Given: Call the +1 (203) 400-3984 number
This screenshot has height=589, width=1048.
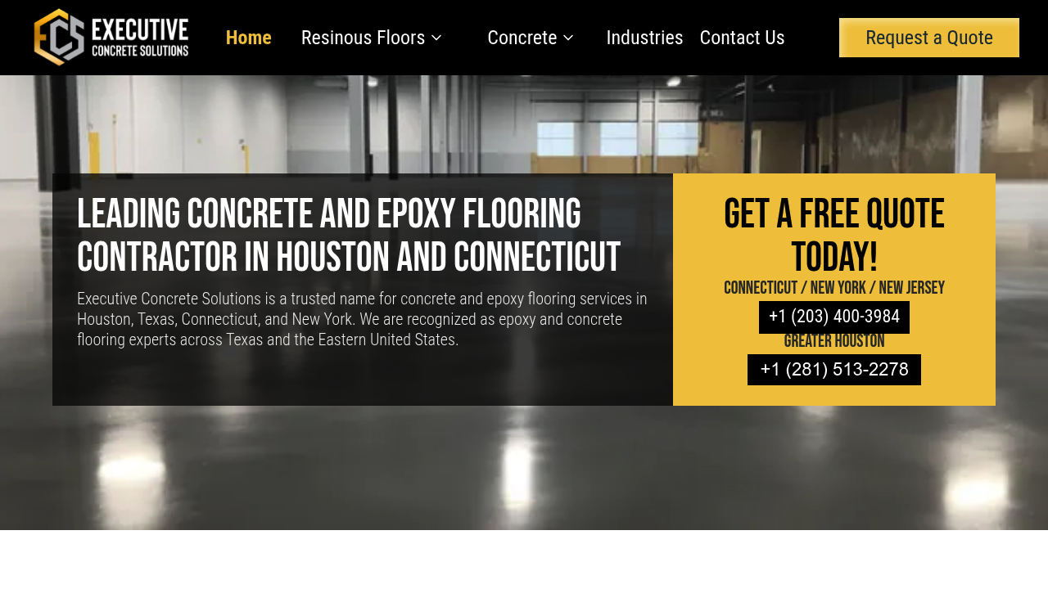Looking at the screenshot, I should tap(834, 317).
